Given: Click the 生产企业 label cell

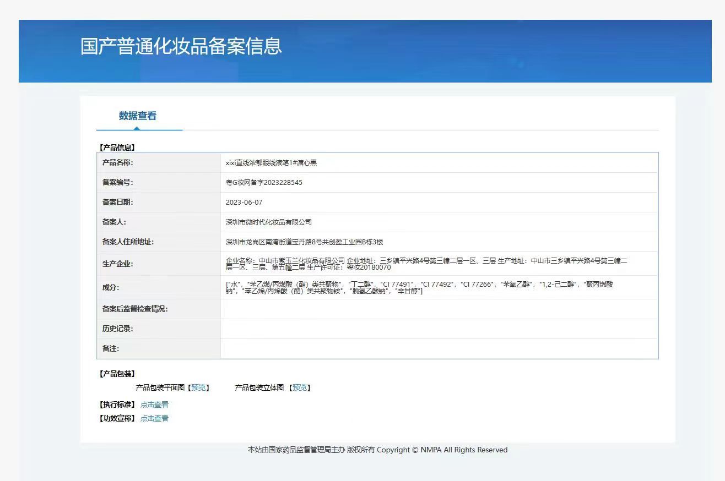Looking at the screenshot, I should (x=159, y=264).
